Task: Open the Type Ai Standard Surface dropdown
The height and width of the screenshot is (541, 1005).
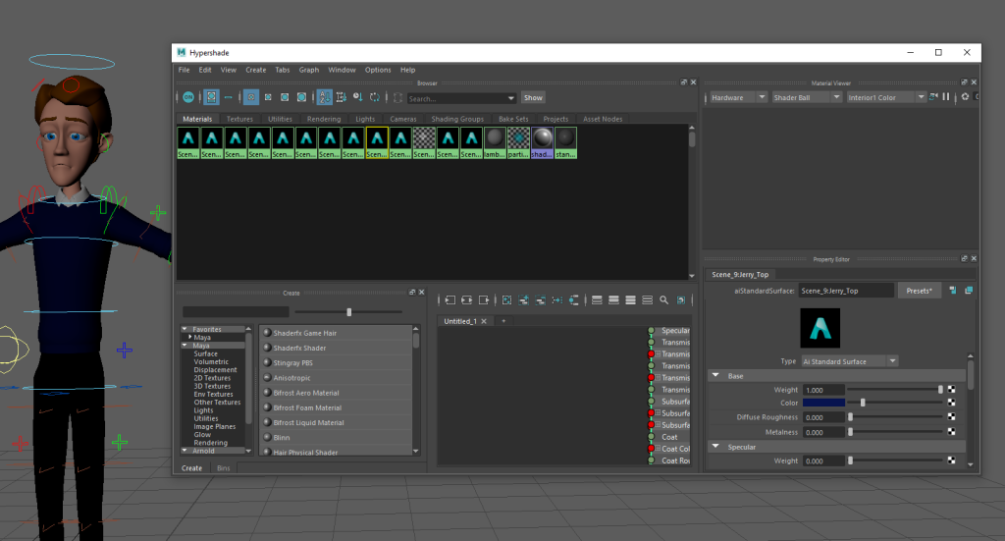Action: tap(850, 361)
